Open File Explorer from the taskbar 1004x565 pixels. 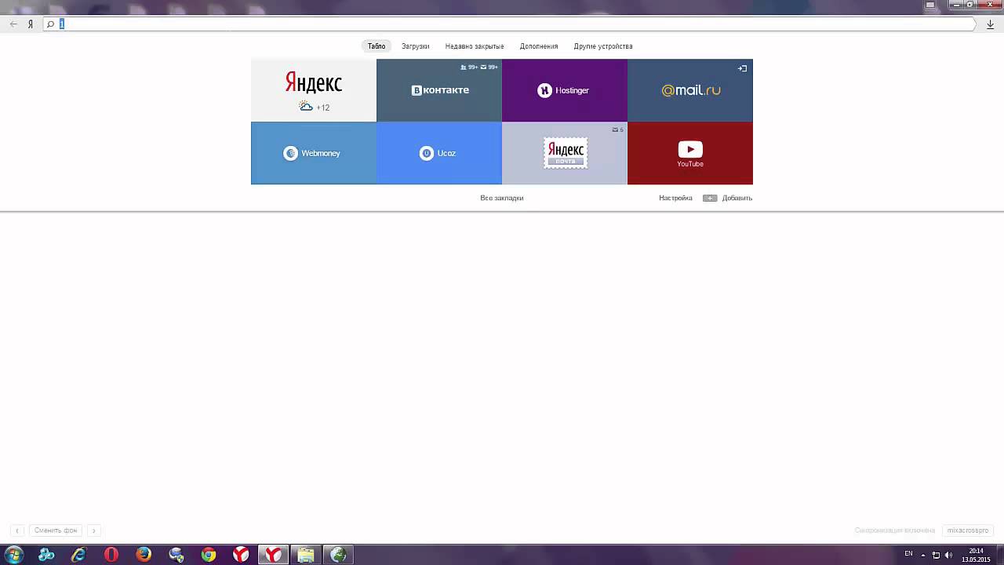[306, 555]
